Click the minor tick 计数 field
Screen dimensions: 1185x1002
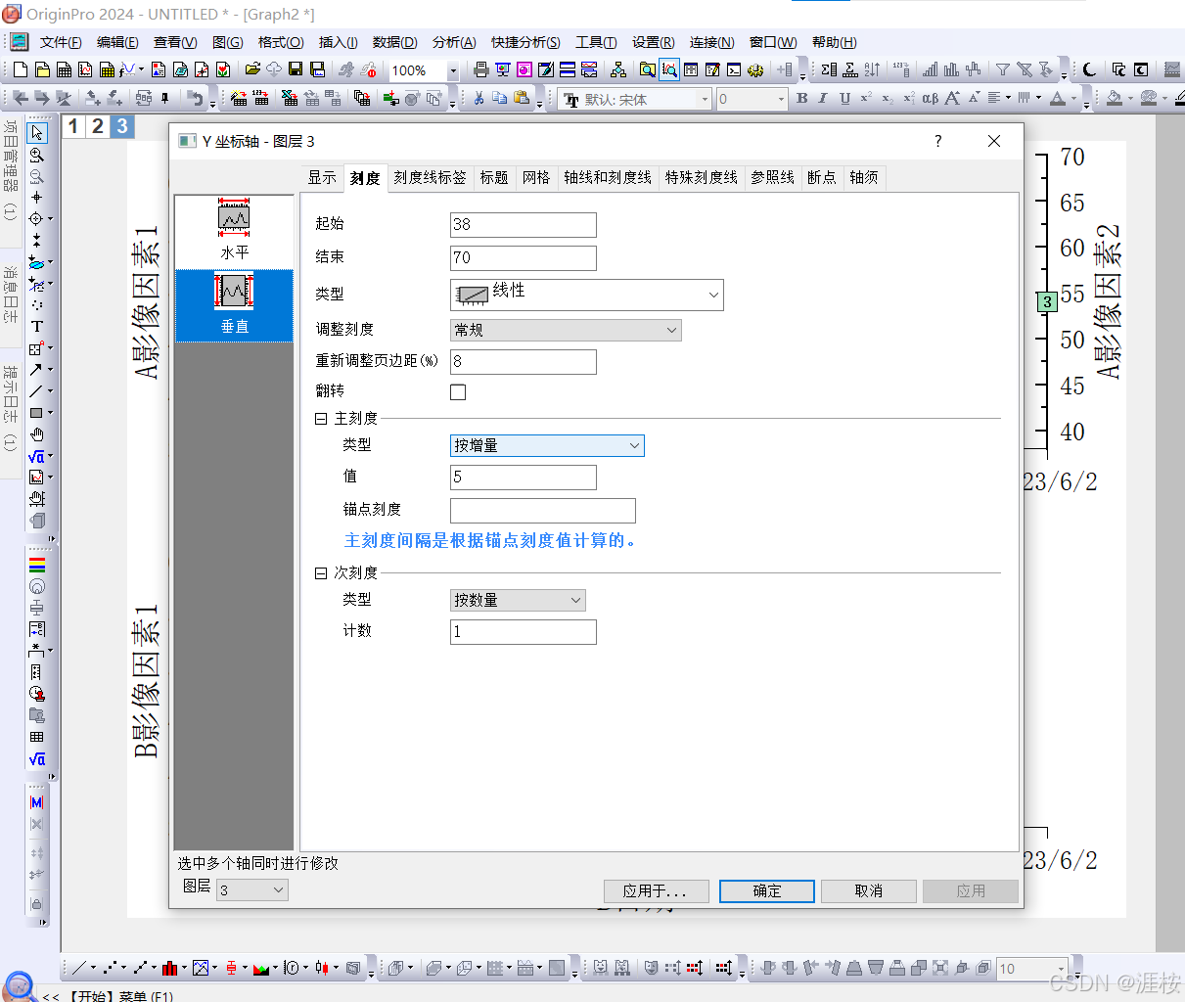524,631
